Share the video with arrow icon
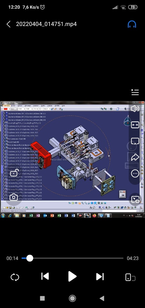 coord(135,157)
